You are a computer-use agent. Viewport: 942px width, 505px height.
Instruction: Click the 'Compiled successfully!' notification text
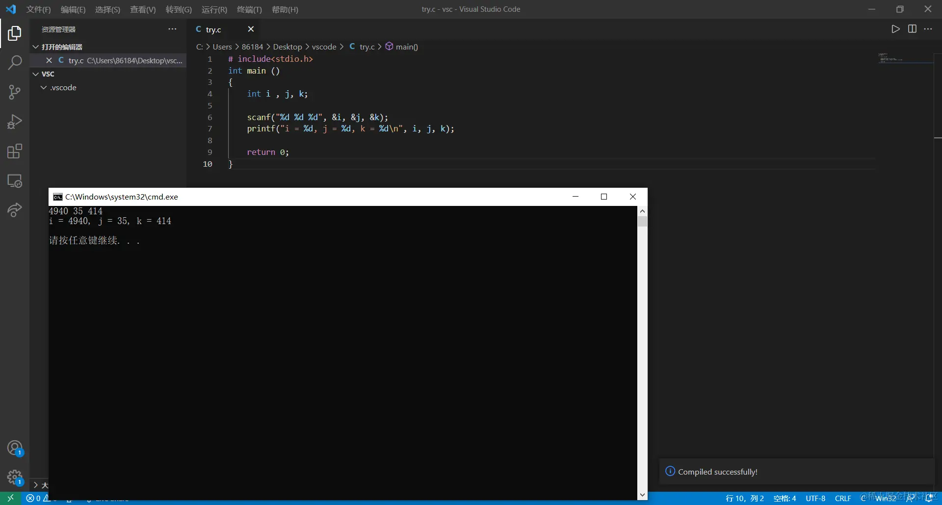718,472
